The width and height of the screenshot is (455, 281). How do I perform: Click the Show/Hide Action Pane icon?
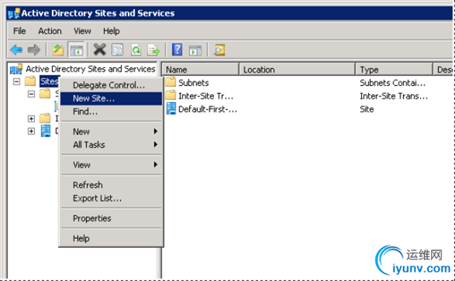195,50
